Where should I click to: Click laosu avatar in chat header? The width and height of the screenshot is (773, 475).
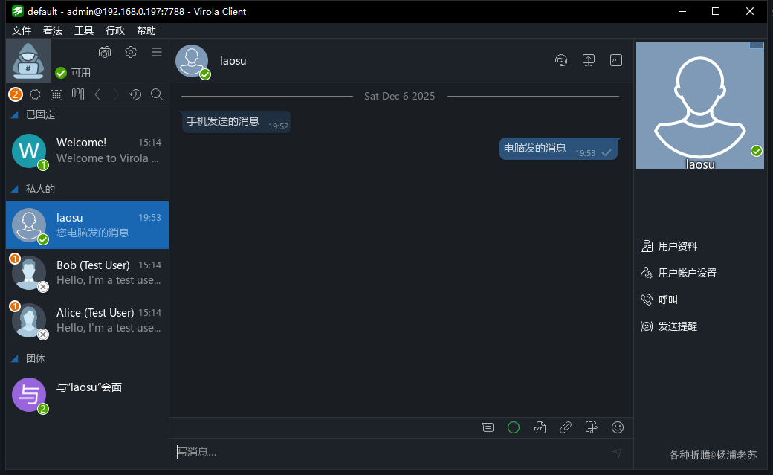pos(193,61)
